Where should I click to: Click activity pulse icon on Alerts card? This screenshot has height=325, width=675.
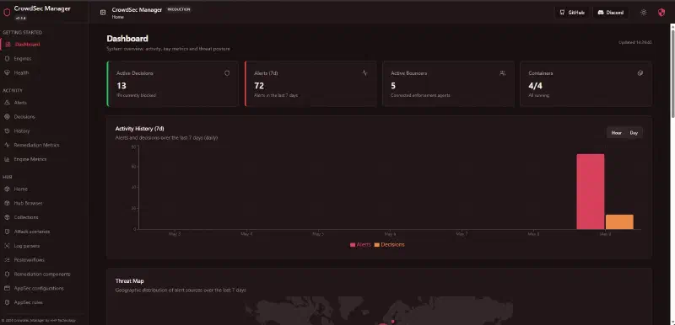pyautogui.click(x=364, y=73)
